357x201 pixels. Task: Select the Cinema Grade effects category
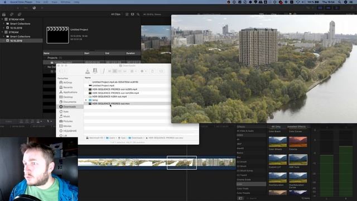click(244, 180)
